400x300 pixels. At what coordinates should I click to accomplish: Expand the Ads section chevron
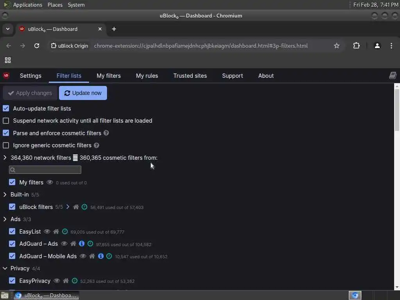coord(5,219)
